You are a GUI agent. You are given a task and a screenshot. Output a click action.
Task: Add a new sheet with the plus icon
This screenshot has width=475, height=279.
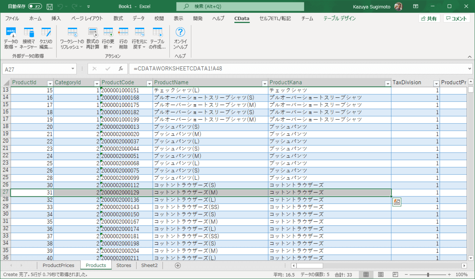point(178,266)
